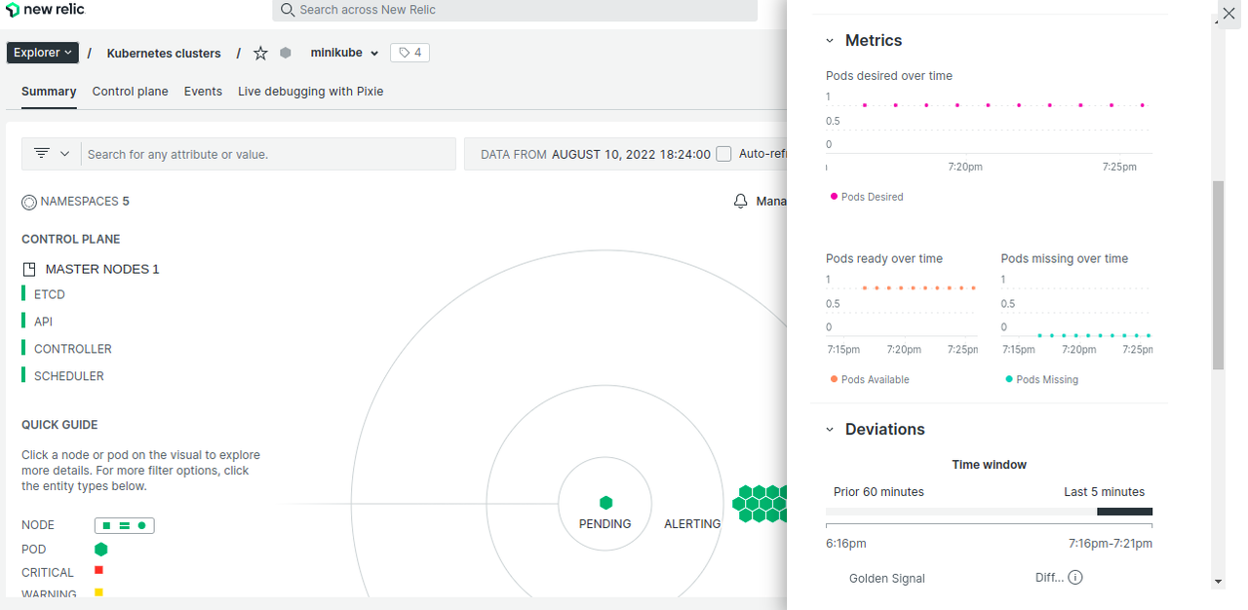Click the Namespaces circle icon

pyautogui.click(x=29, y=202)
